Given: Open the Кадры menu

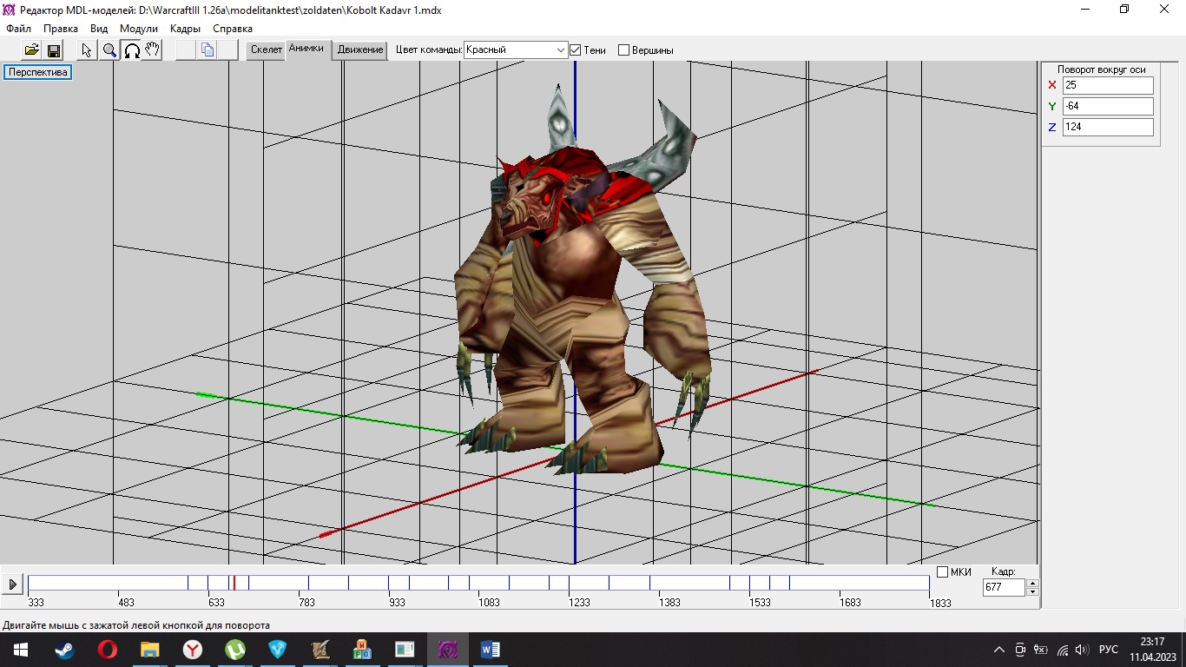Looking at the screenshot, I should pyautogui.click(x=186, y=29).
